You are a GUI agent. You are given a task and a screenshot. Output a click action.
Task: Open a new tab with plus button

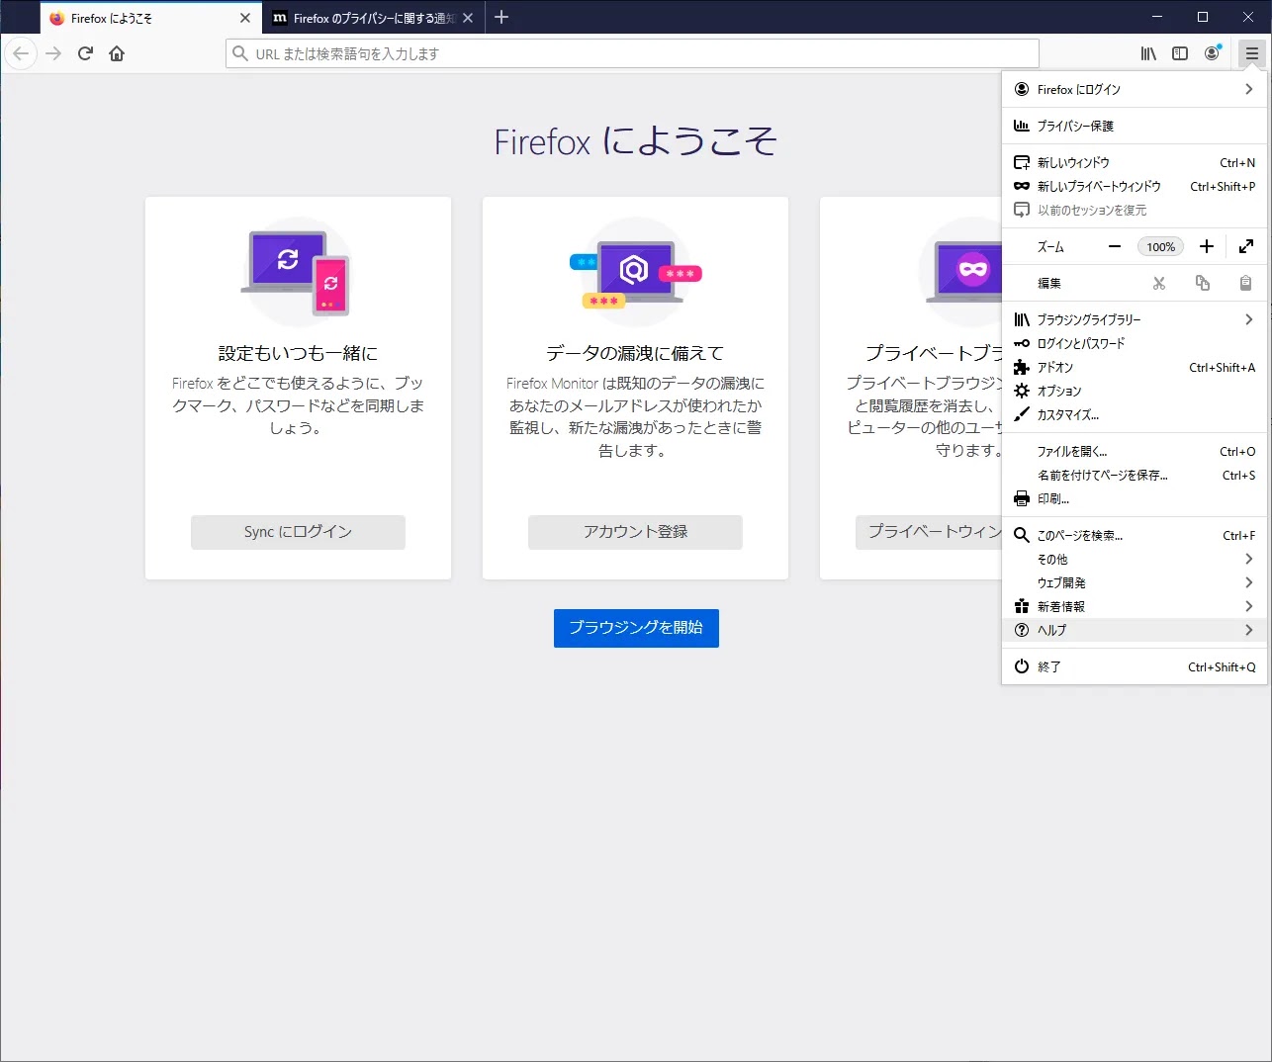point(501,17)
